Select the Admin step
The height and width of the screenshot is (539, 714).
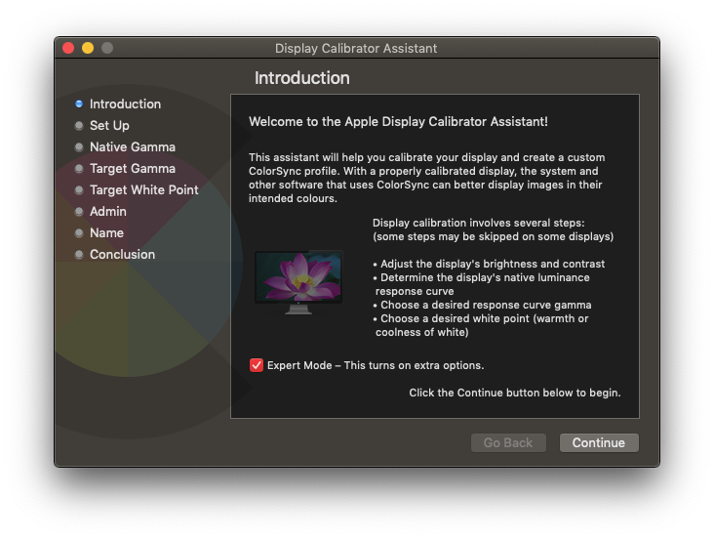pyautogui.click(x=108, y=211)
